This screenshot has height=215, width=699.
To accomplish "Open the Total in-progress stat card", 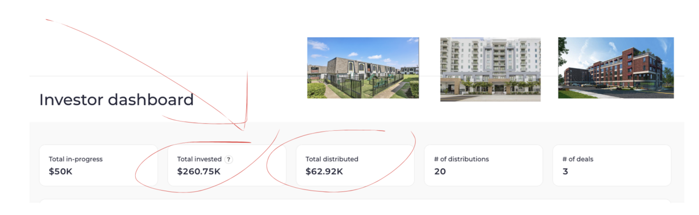I will click(98, 166).
